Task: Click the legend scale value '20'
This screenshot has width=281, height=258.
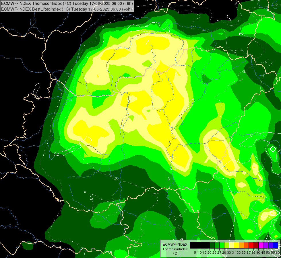Action: (x=210, y=253)
